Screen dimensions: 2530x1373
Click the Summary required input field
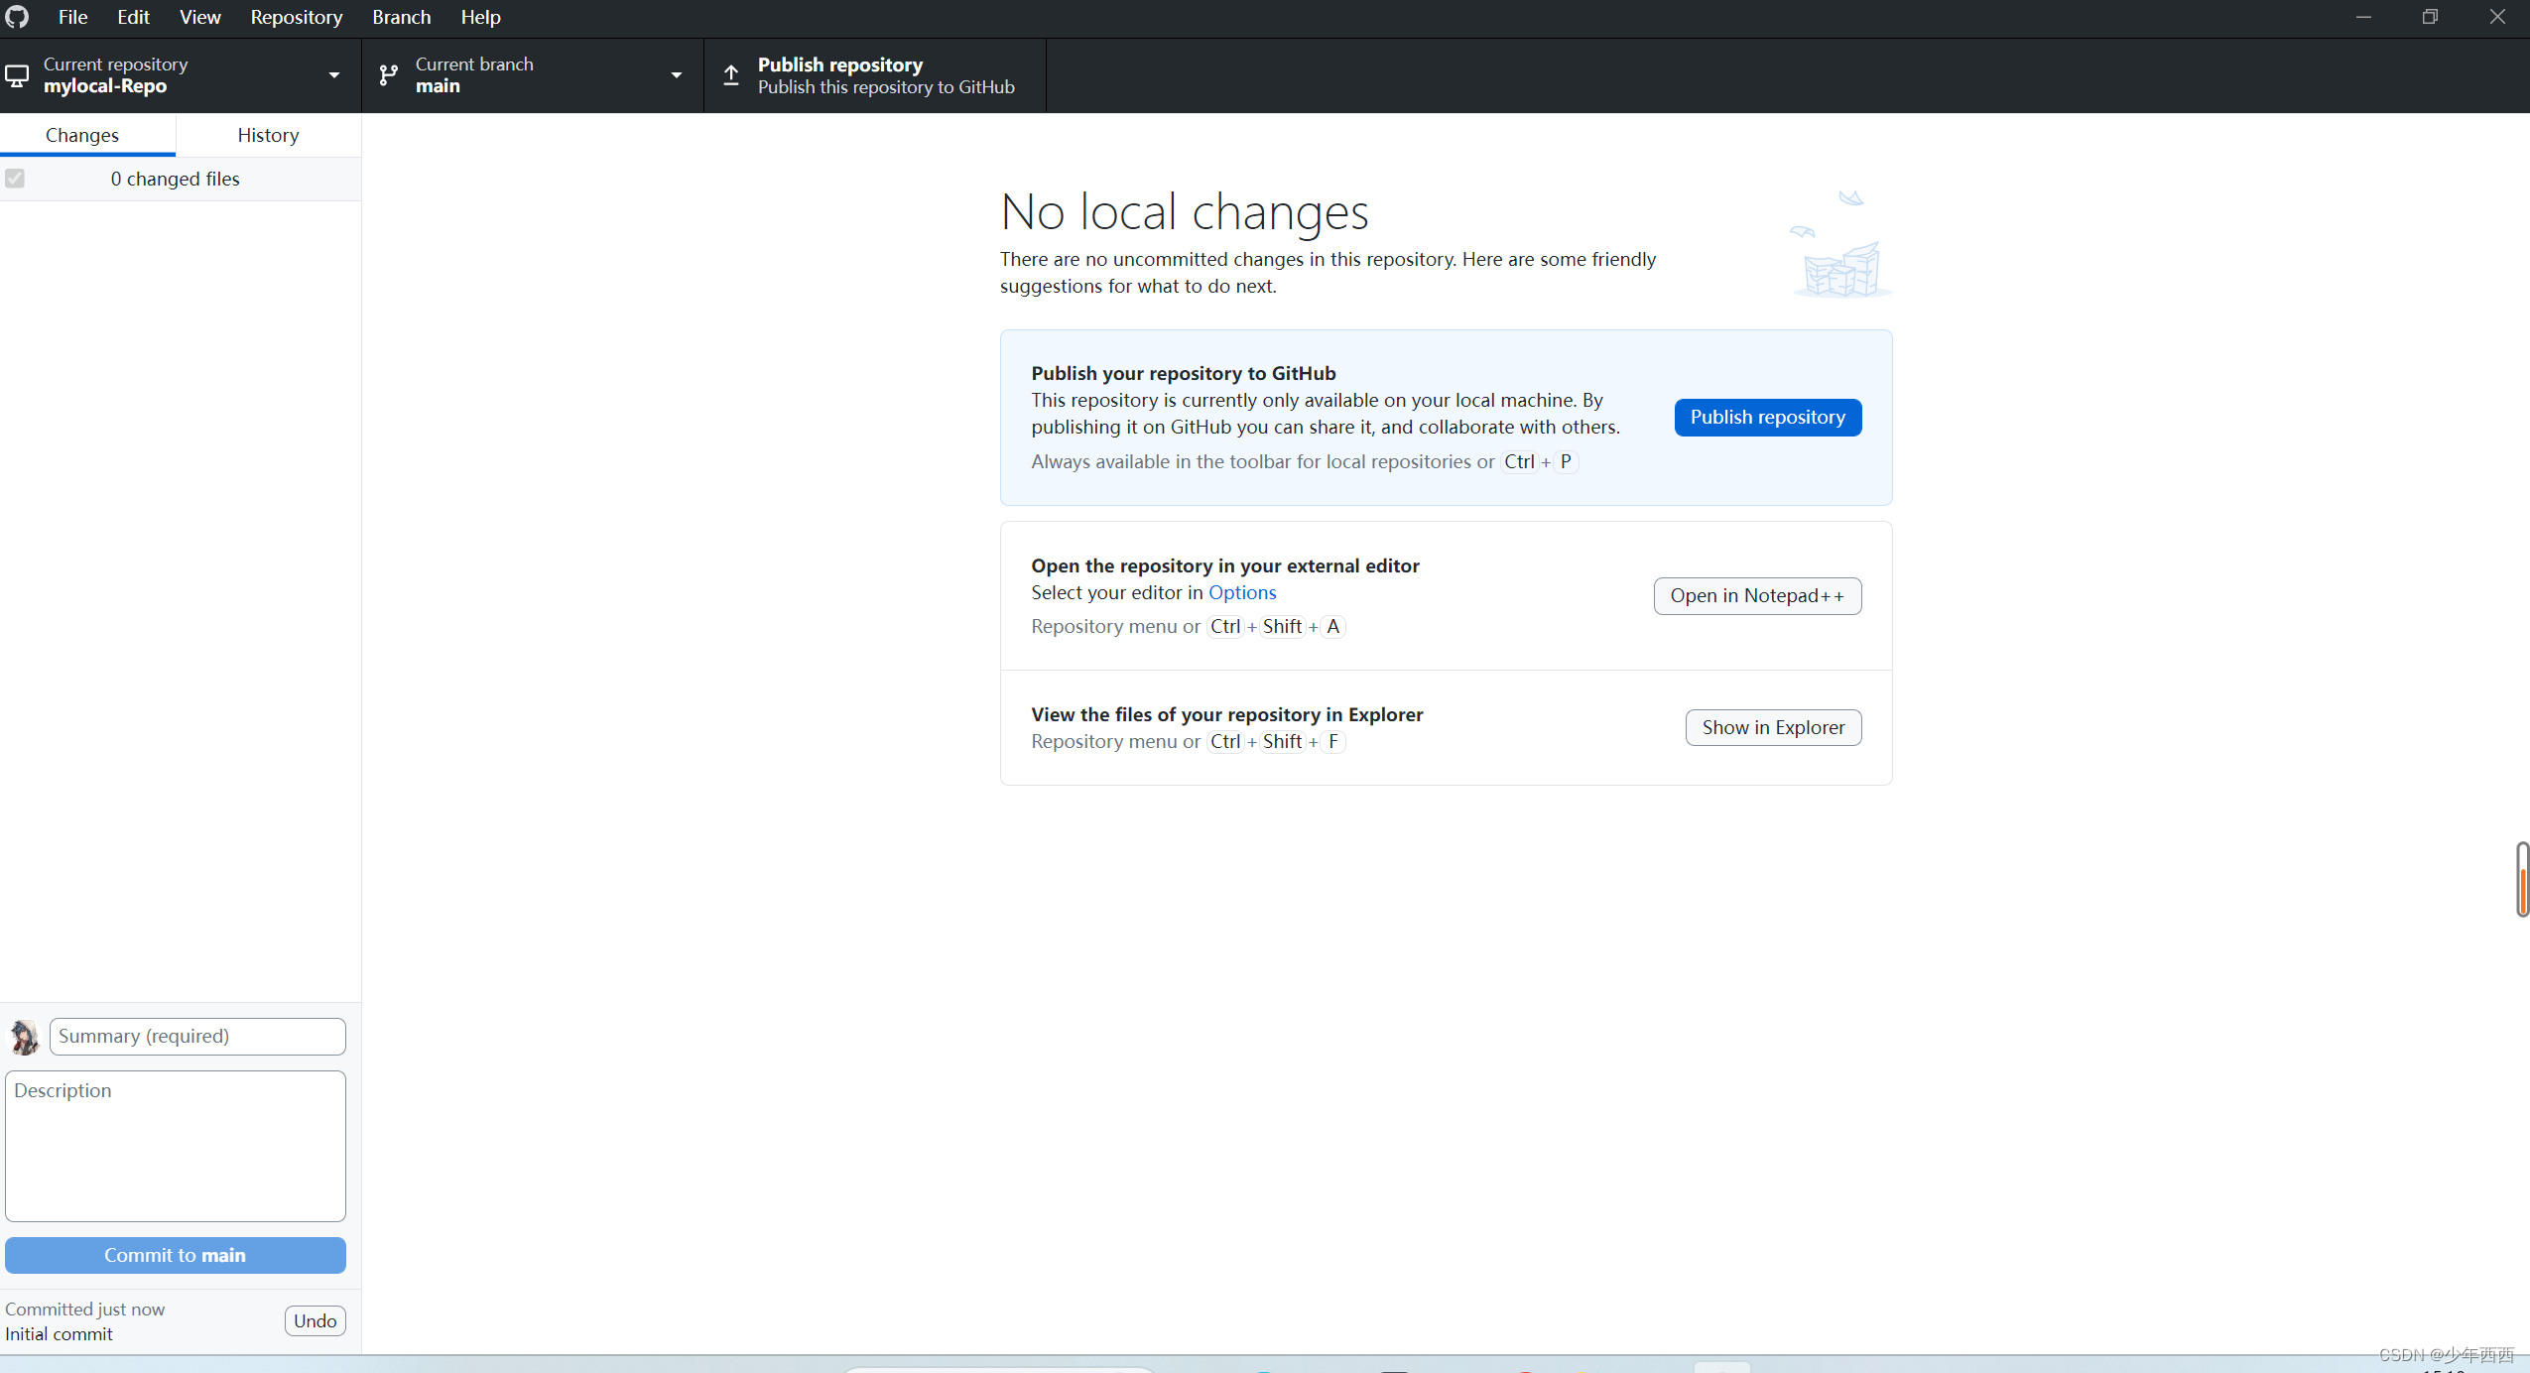(196, 1035)
